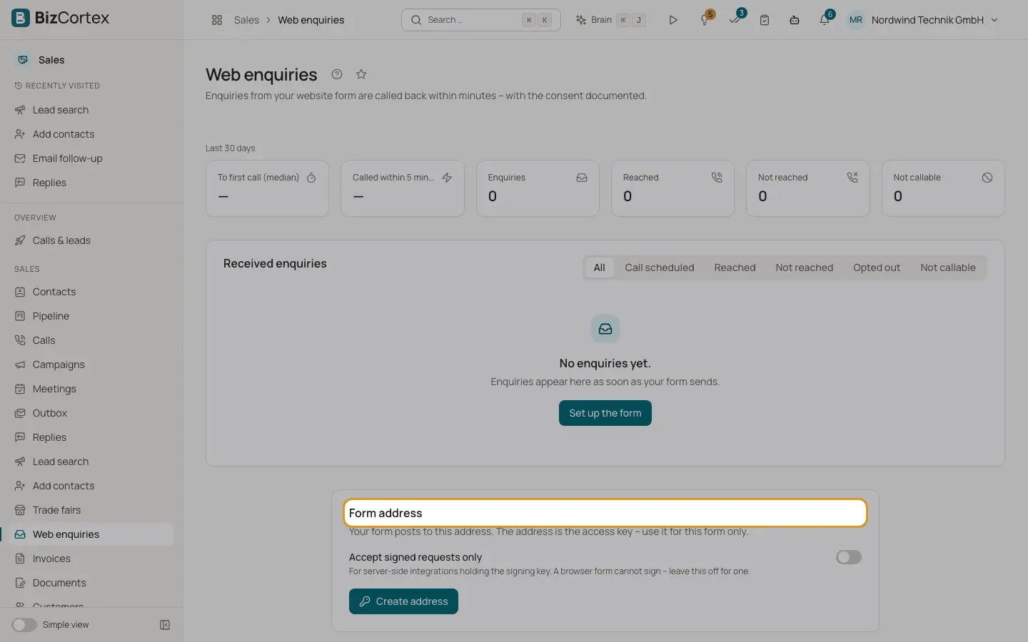This screenshot has height=642, width=1028.
Task: Open the Nordwind Technik GmbH account dropdown
Action: [922, 20]
